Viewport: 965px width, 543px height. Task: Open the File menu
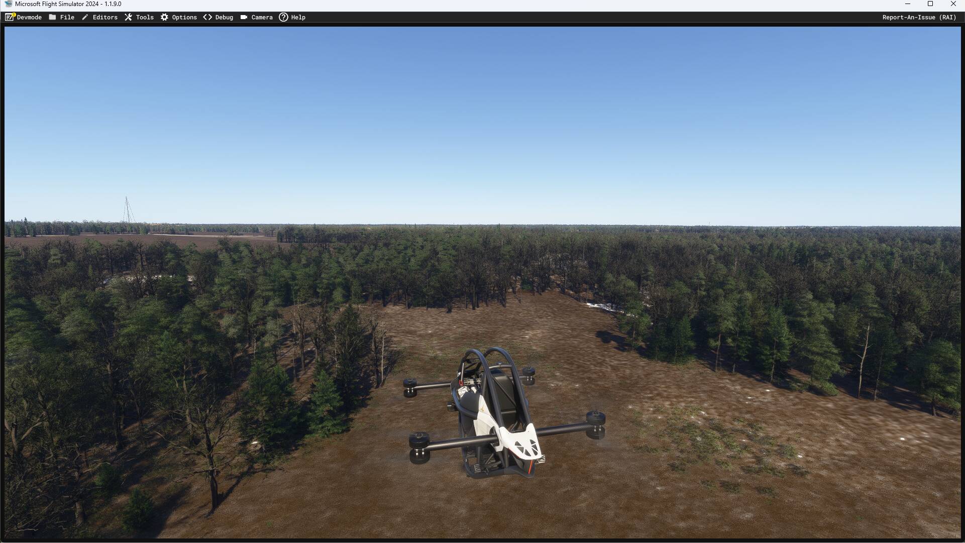click(x=67, y=17)
